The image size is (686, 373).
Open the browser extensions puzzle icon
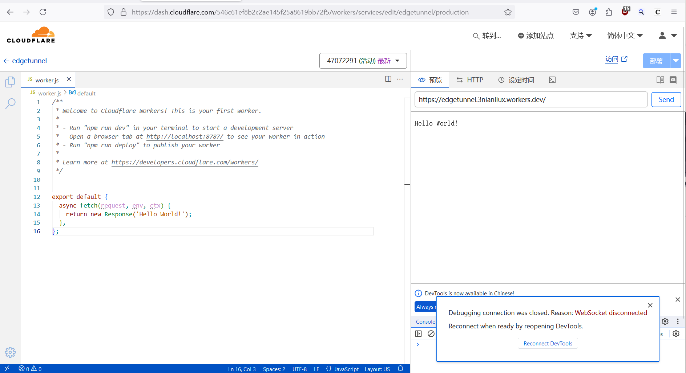coord(609,12)
